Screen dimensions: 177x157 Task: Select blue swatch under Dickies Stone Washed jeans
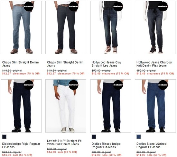(x=139, y=137)
